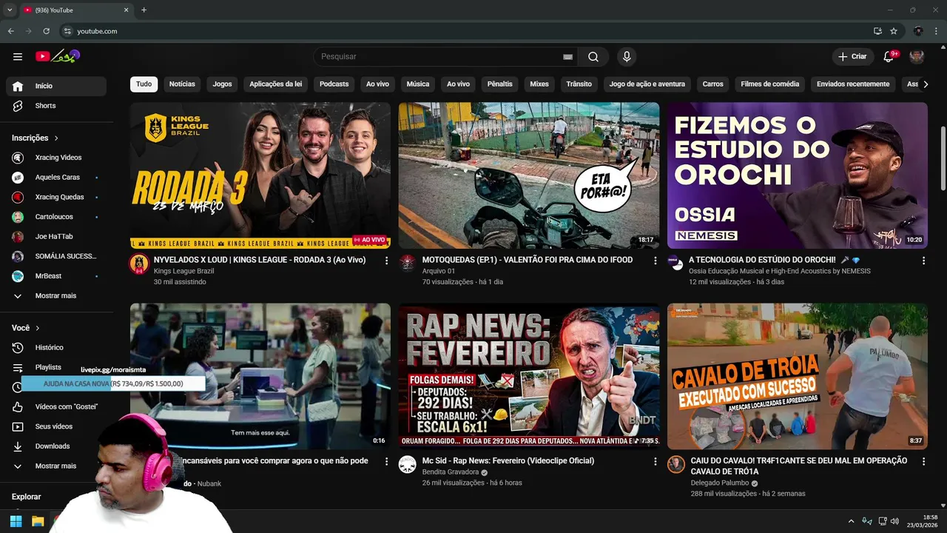
Task: Open title "Mc Sid - Rap News: Fevereiro"
Action: tap(508, 461)
